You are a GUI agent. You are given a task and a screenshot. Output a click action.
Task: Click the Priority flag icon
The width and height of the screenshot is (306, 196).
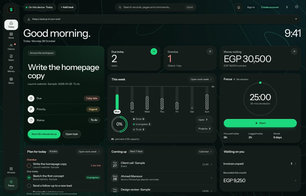(31, 109)
